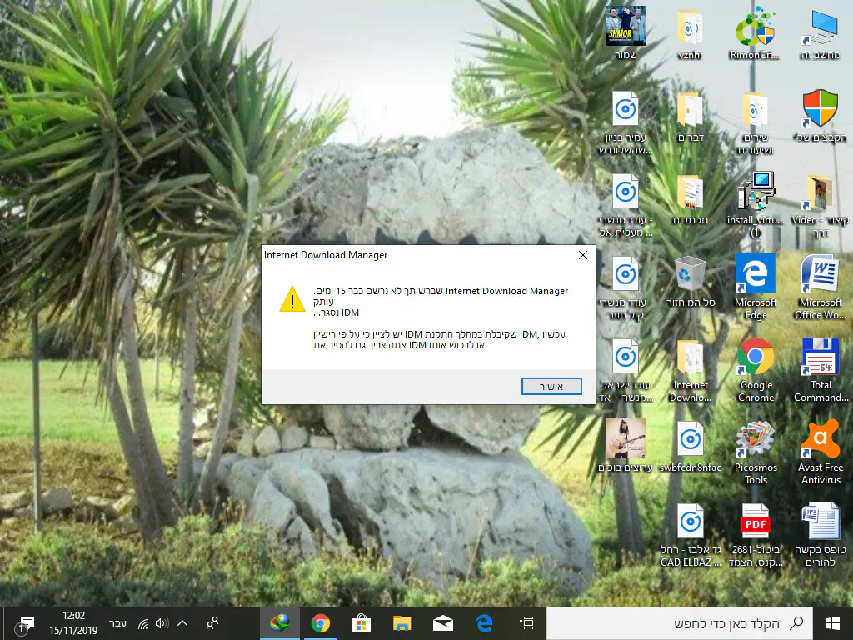853x640 pixels.
Task: Expand the hidden system tray icons chevron
Action: [x=182, y=623]
